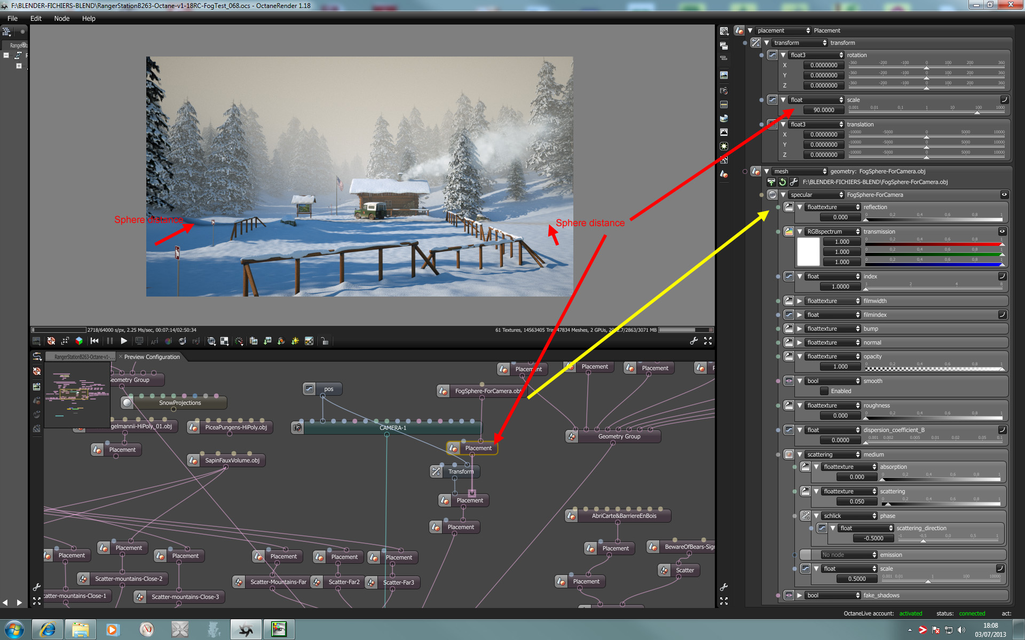Switch to the Preview Configuration tab

(x=152, y=357)
